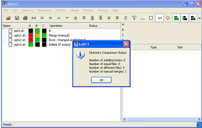
Task: Toggle the square show-whitespace toolbar icon
Action: point(151,18)
